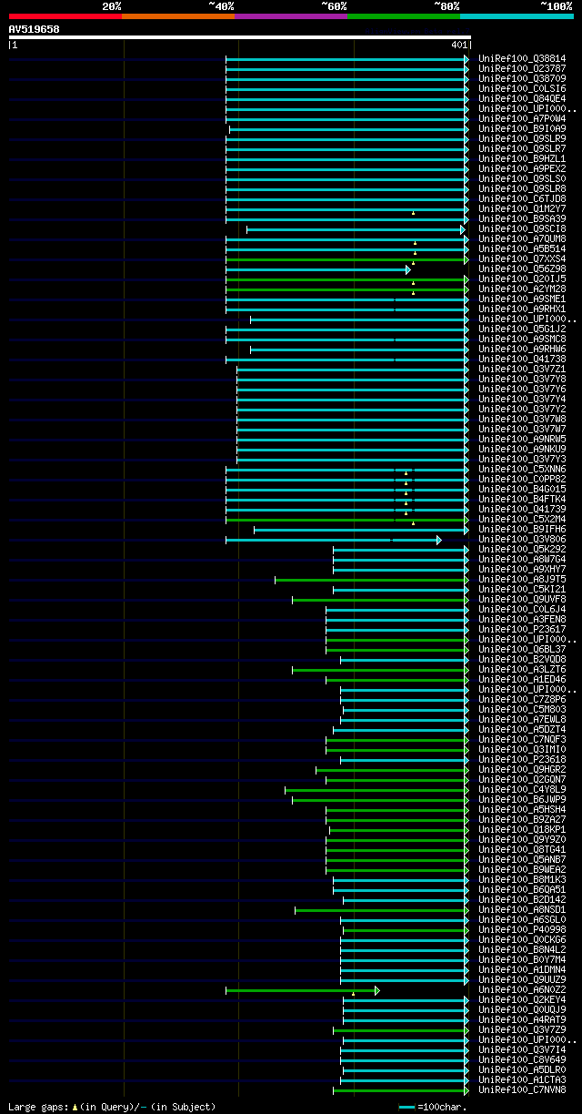Open hit UniRef100_Q84QE4

tap(522, 99)
